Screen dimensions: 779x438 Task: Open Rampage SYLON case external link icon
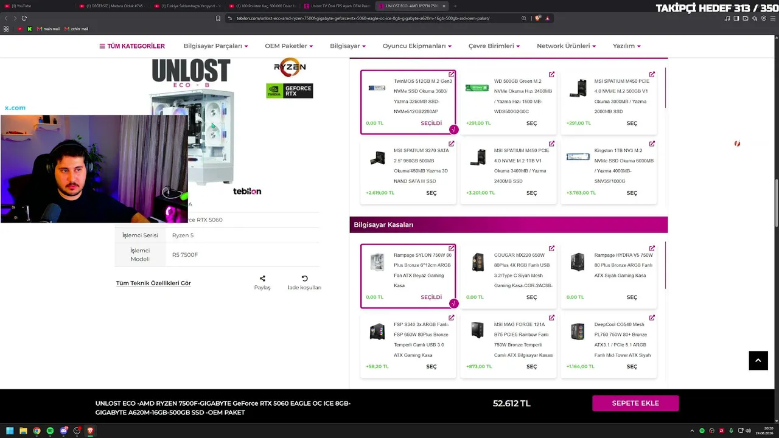click(452, 249)
